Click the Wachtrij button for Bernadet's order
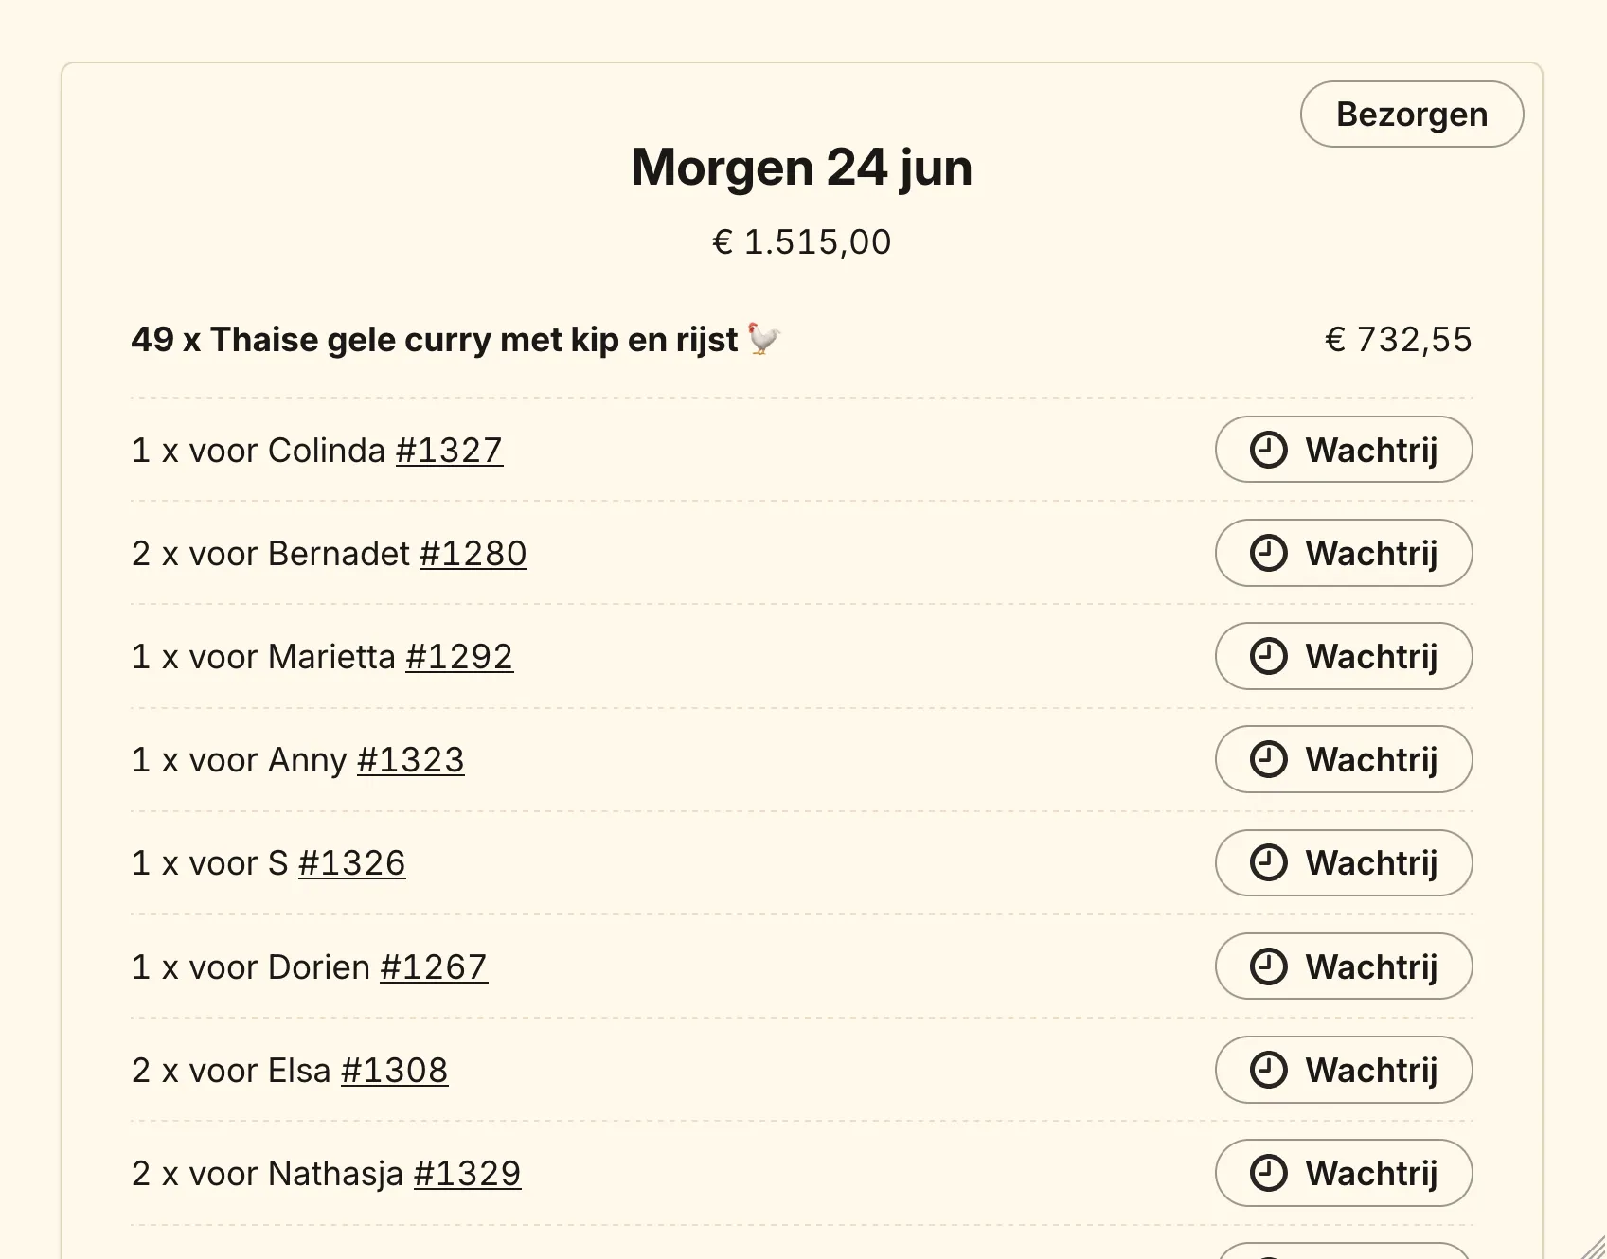 point(1344,553)
